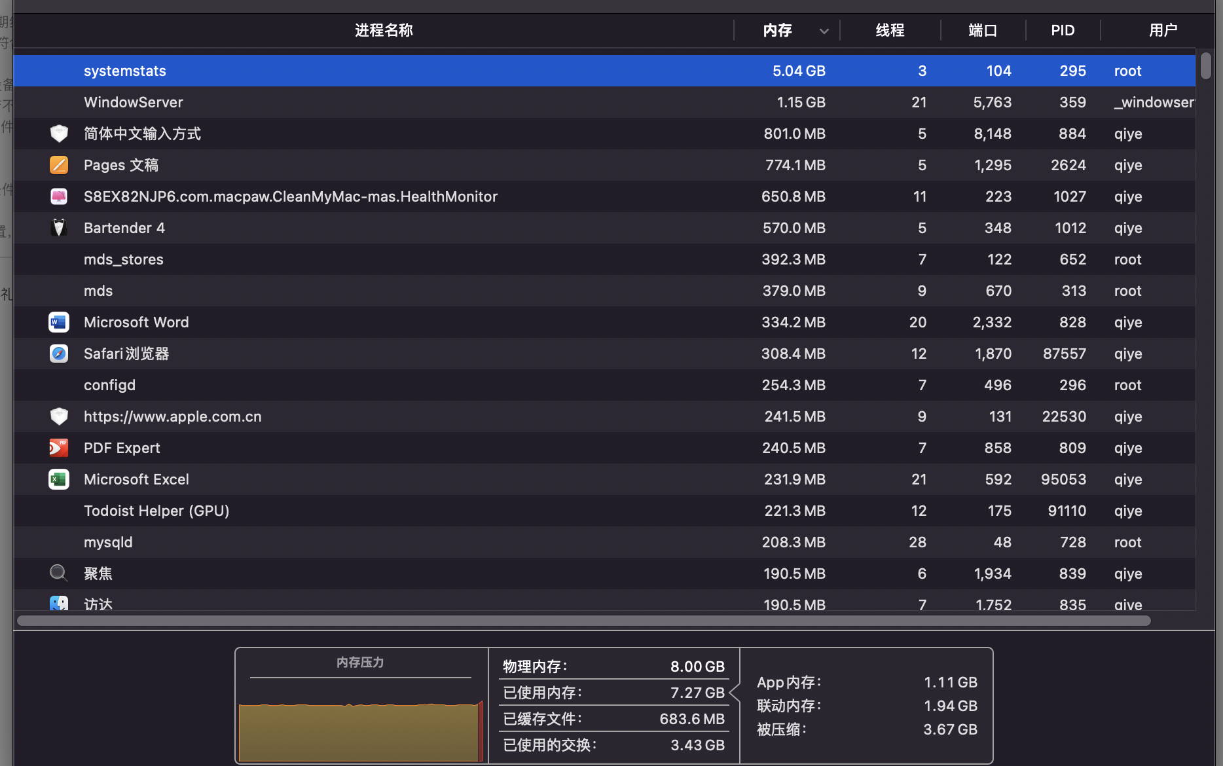Select the Safari浏览器 process name
1223x766 pixels.
tap(126, 354)
